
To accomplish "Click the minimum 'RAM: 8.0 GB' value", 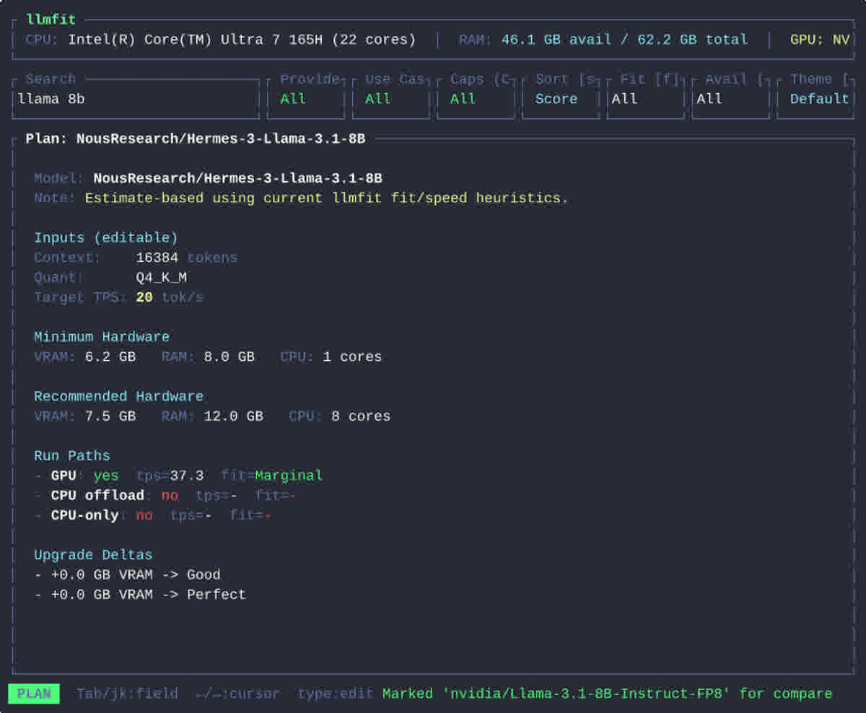I will [x=208, y=356].
